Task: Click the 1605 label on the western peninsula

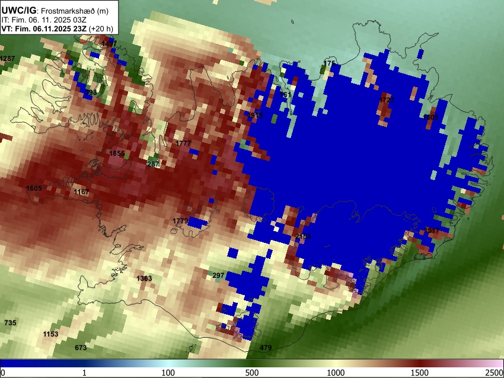Action: tap(34, 188)
